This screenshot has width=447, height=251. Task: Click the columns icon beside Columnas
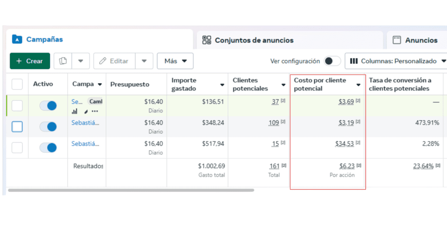[x=354, y=61]
